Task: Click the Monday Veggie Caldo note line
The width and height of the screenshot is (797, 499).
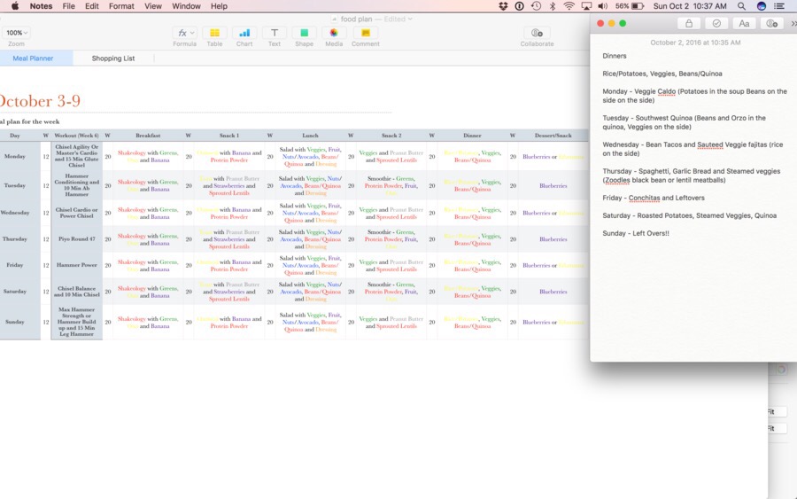Action: click(693, 96)
